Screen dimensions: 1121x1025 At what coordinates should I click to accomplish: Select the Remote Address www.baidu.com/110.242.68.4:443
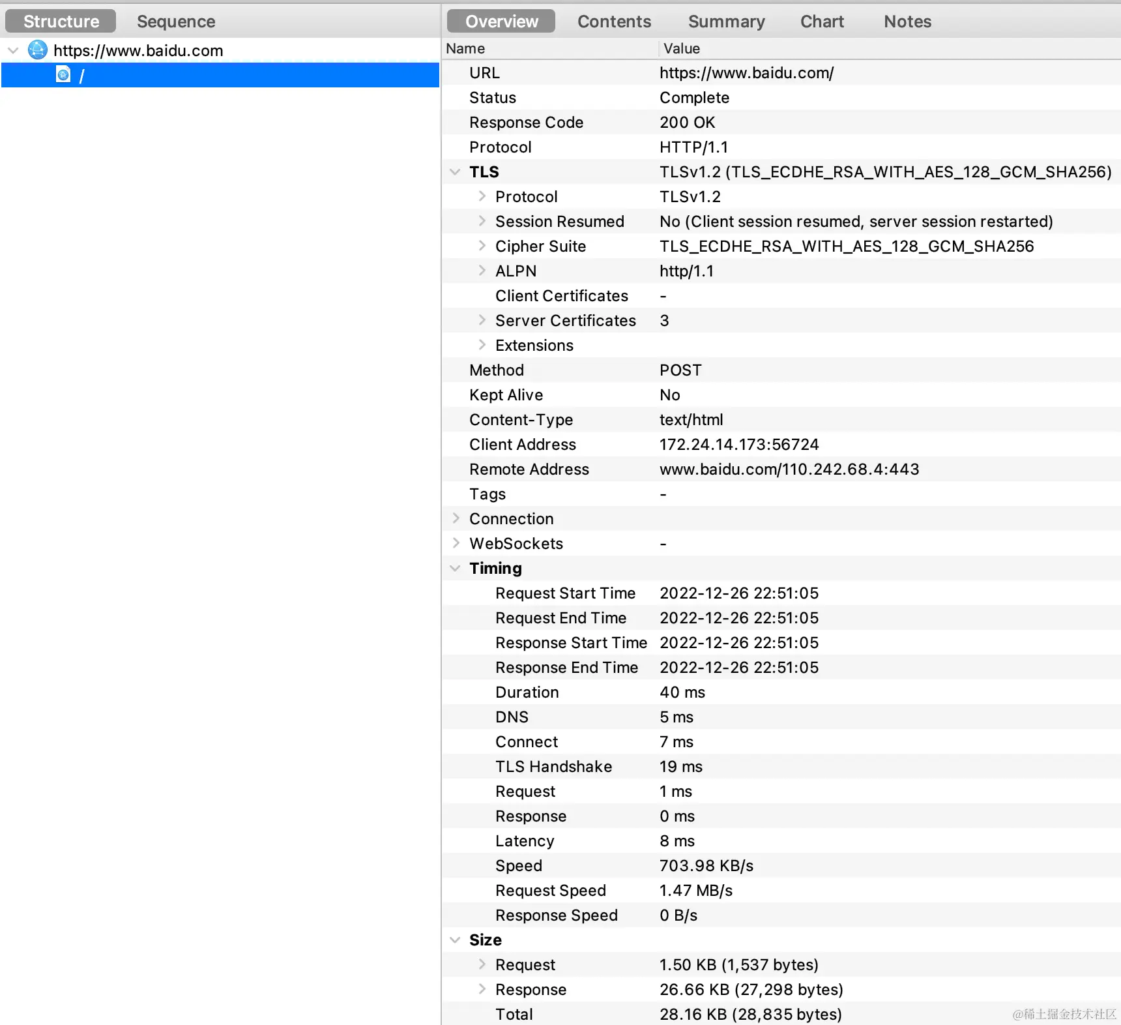point(789,469)
